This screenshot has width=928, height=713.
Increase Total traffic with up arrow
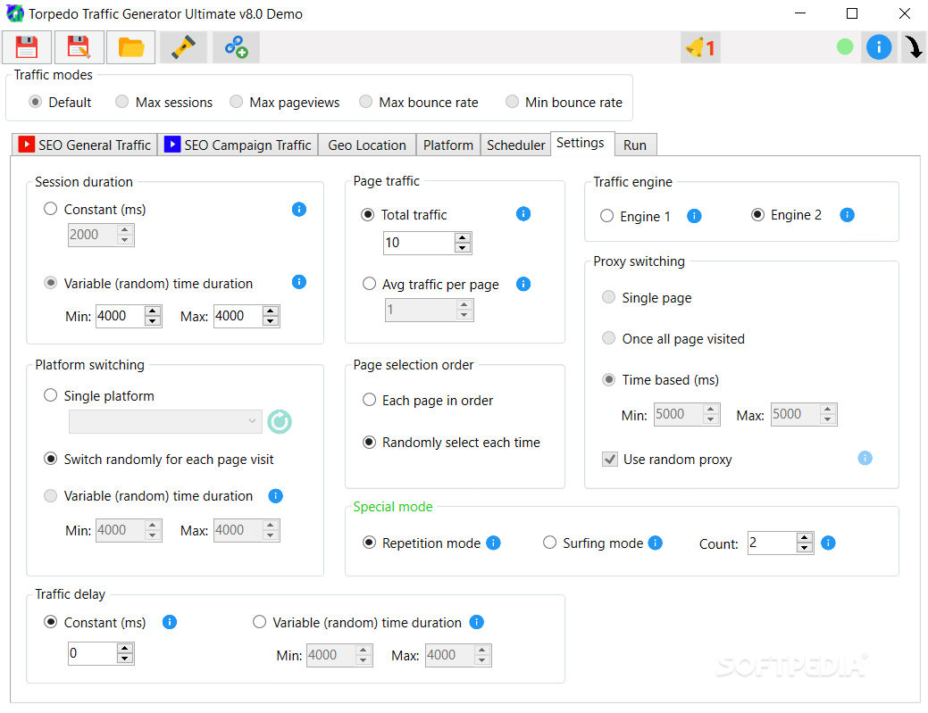click(463, 237)
